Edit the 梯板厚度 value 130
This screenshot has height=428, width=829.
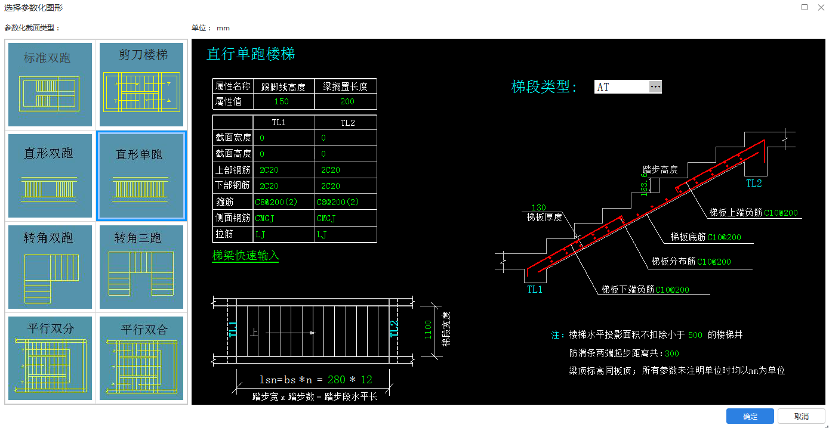click(539, 207)
